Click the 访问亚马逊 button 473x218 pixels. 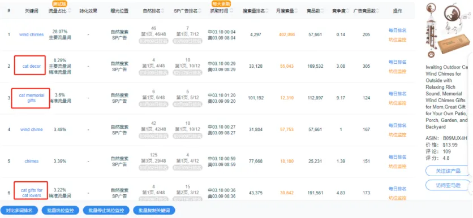448,185
